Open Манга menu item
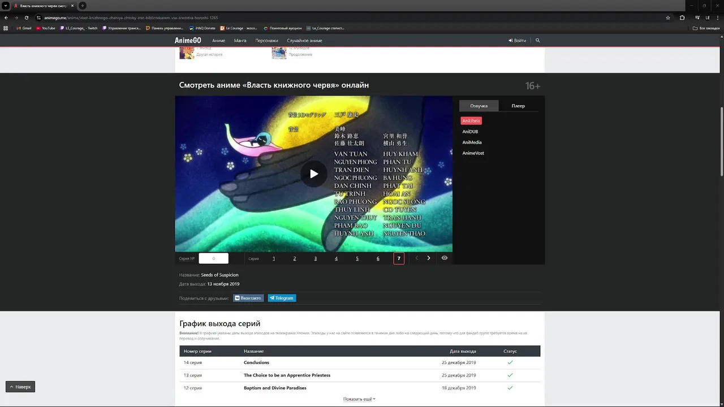Image resolution: width=724 pixels, height=407 pixels. point(240,41)
